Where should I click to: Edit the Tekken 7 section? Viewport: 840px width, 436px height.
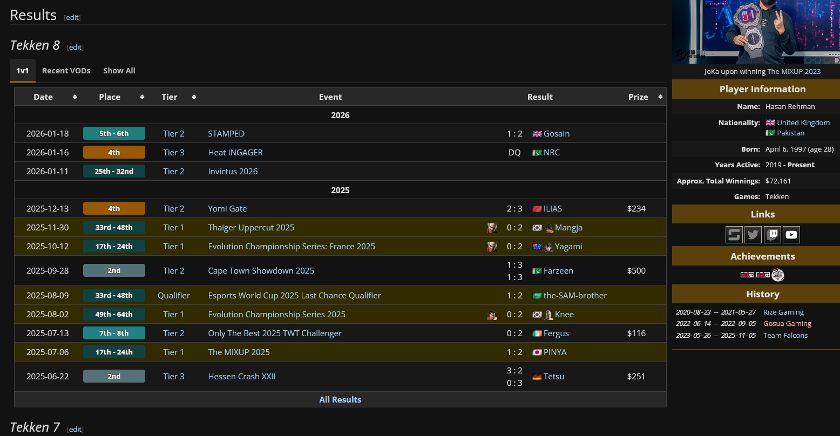click(x=76, y=429)
